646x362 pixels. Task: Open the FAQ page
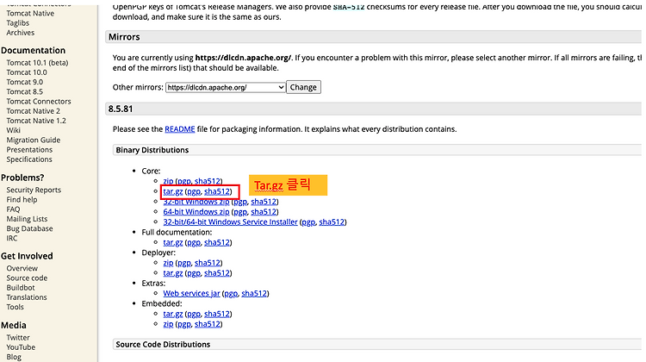13,209
